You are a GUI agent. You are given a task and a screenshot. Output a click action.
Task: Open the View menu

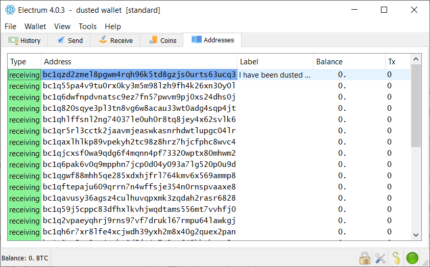click(x=62, y=27)
